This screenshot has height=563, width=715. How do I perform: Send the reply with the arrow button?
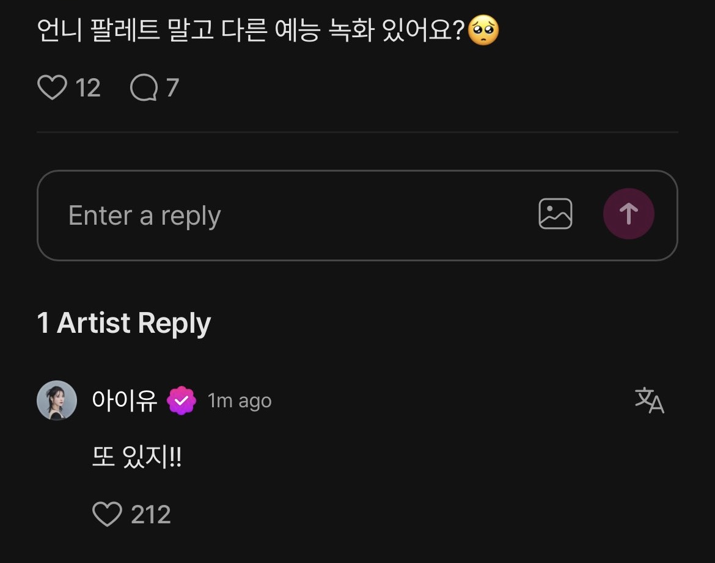point(628,214)
